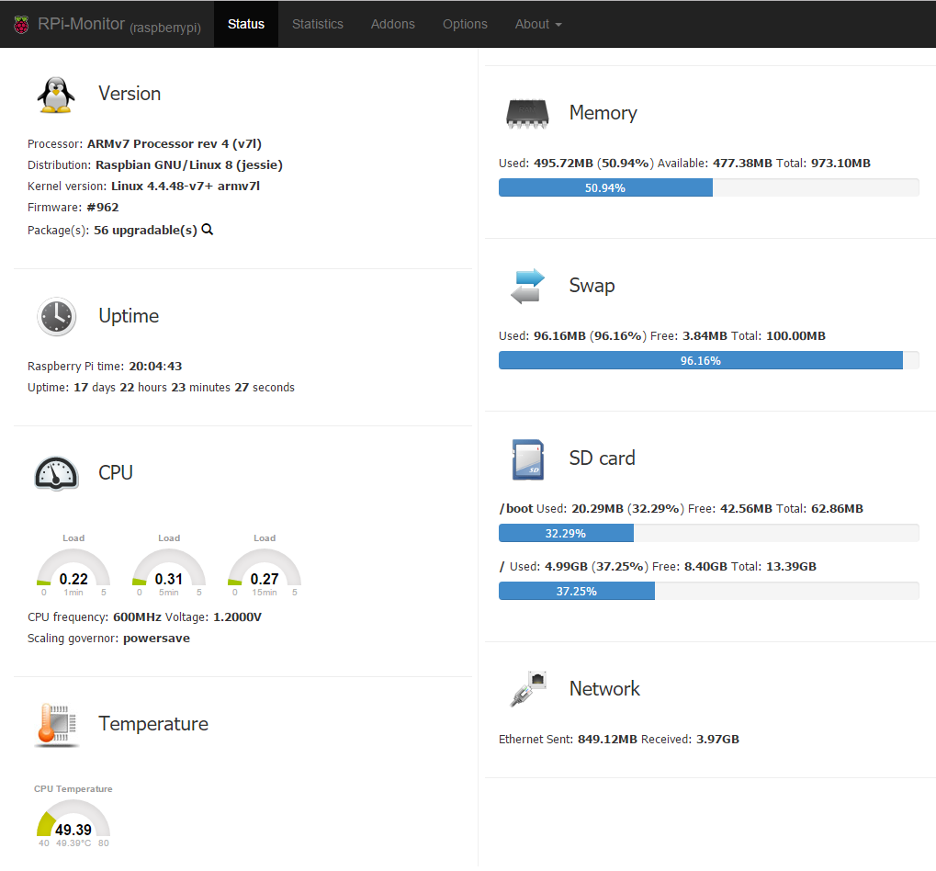Click the Network ethernet cable icon
Viewport: 936px width, 871px height.
point(527,689)
